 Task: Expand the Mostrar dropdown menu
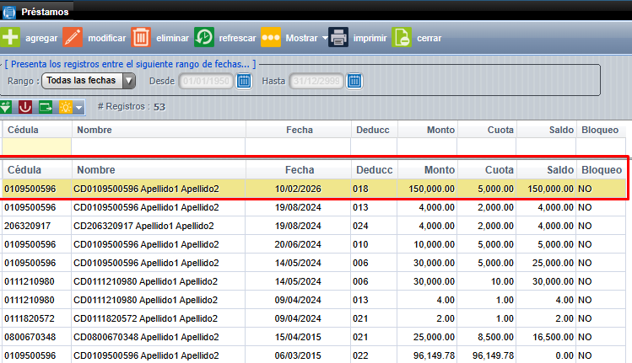coord(325,39)
